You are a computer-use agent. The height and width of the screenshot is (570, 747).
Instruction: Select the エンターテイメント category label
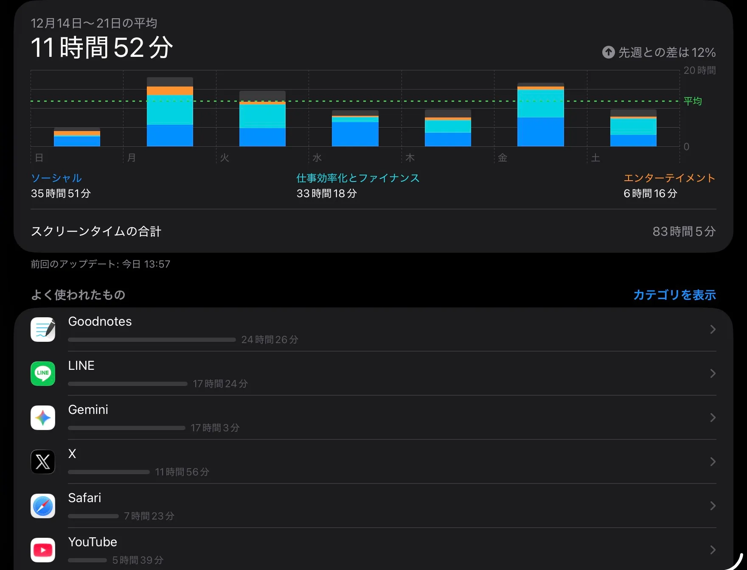coord(669,178)
